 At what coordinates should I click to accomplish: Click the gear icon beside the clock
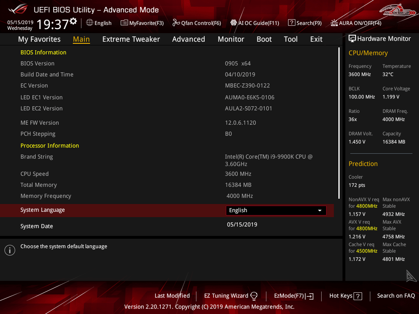pyautogui.click(x=73, y=21)
